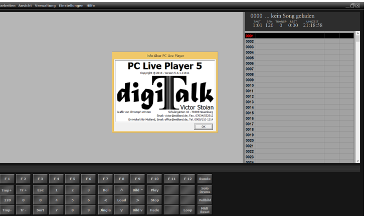Image resolution: width=385 pixels, height=216 pixels.
Task: Click the Load button
Action: [121, 200]
